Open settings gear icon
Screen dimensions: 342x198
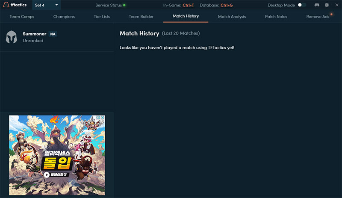[327, 5]
